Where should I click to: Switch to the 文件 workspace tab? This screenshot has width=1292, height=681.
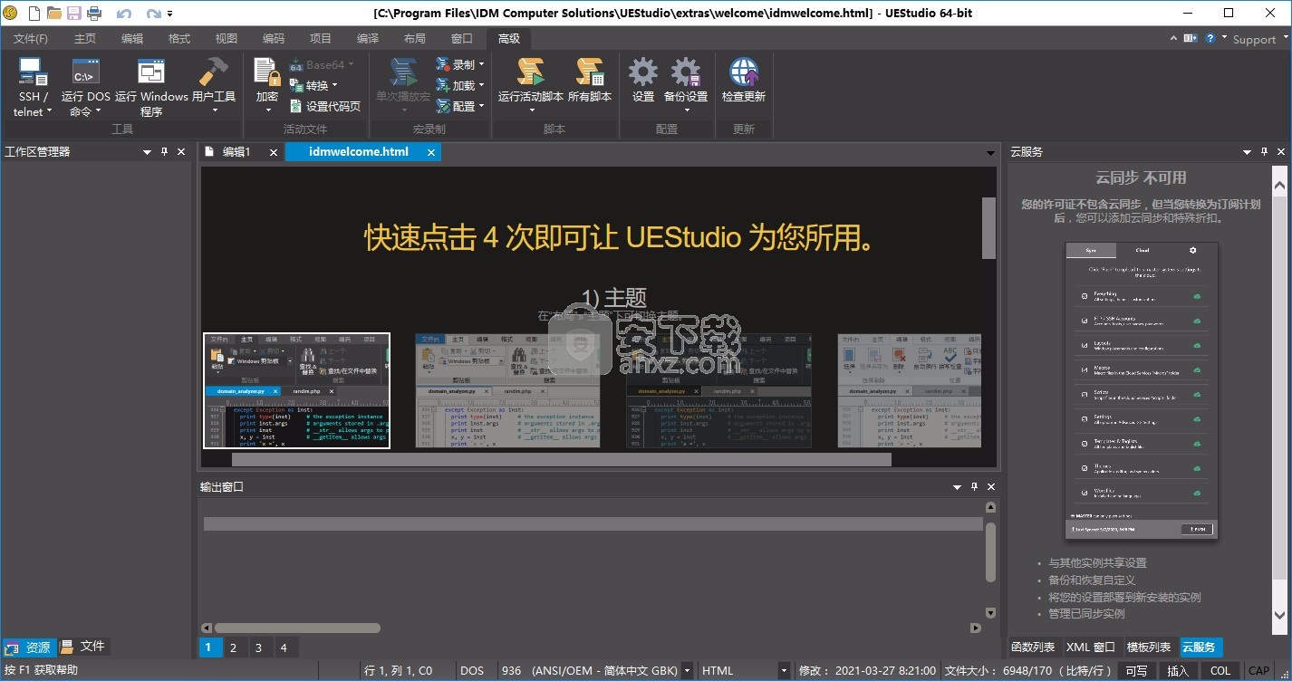[84, 647]
